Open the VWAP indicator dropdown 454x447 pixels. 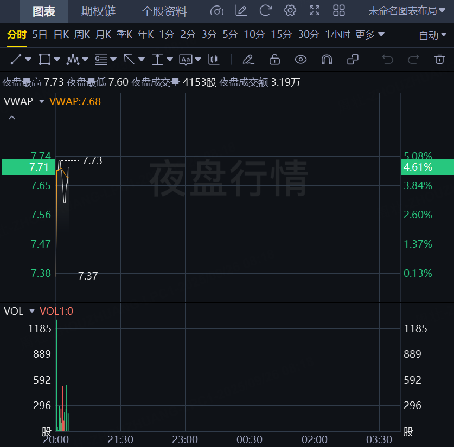click(42, 101)
